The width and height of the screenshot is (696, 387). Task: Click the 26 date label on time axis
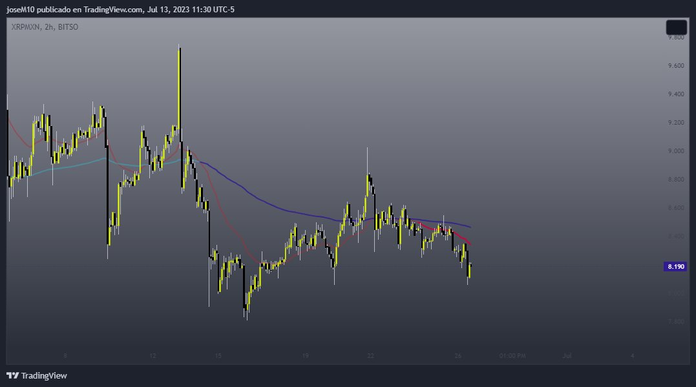click(x=458, y=356)
